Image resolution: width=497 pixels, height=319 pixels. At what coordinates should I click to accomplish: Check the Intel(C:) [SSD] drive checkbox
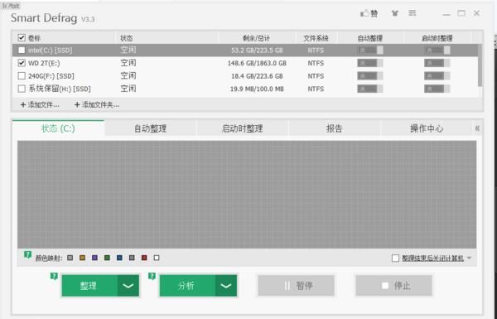pyautogui.click(x=22, y=50)
